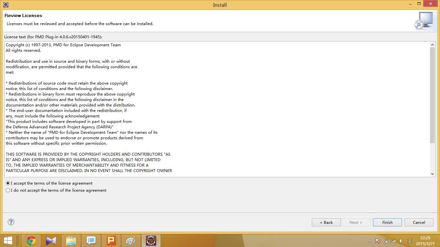
Task: Open the chat bubble app on the taskbar
Action: [91, 241]
